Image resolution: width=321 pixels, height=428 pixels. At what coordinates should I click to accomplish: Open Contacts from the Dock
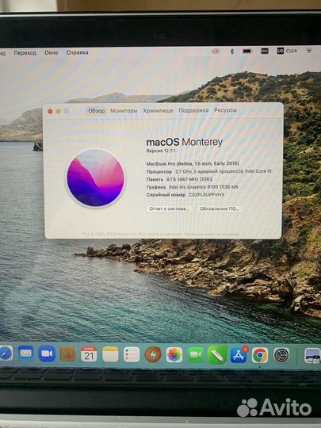[x=68, y=354]
